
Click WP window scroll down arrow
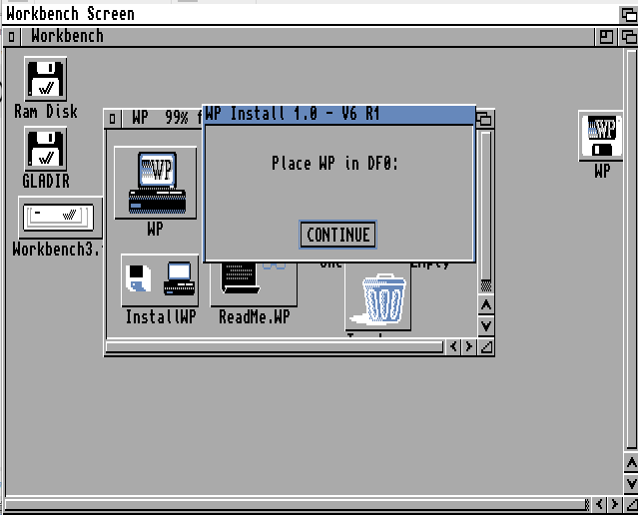click(486, 325)
